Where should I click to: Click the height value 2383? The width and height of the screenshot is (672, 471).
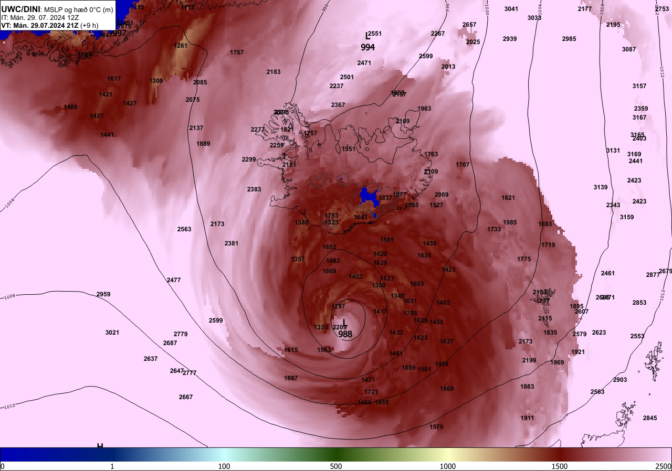254,189
